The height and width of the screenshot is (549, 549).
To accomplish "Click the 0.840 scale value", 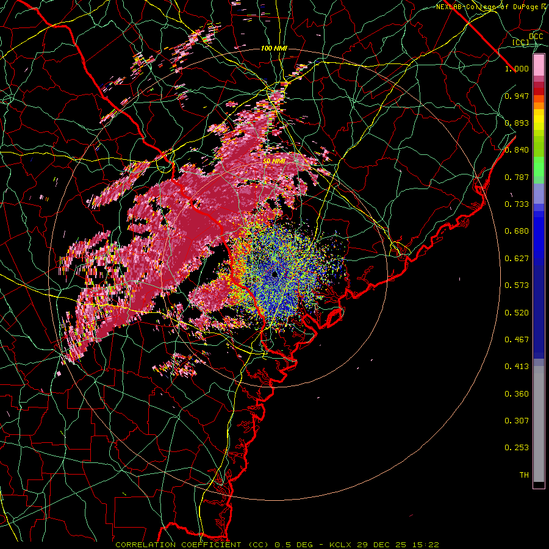I will (x=517, y=150).
